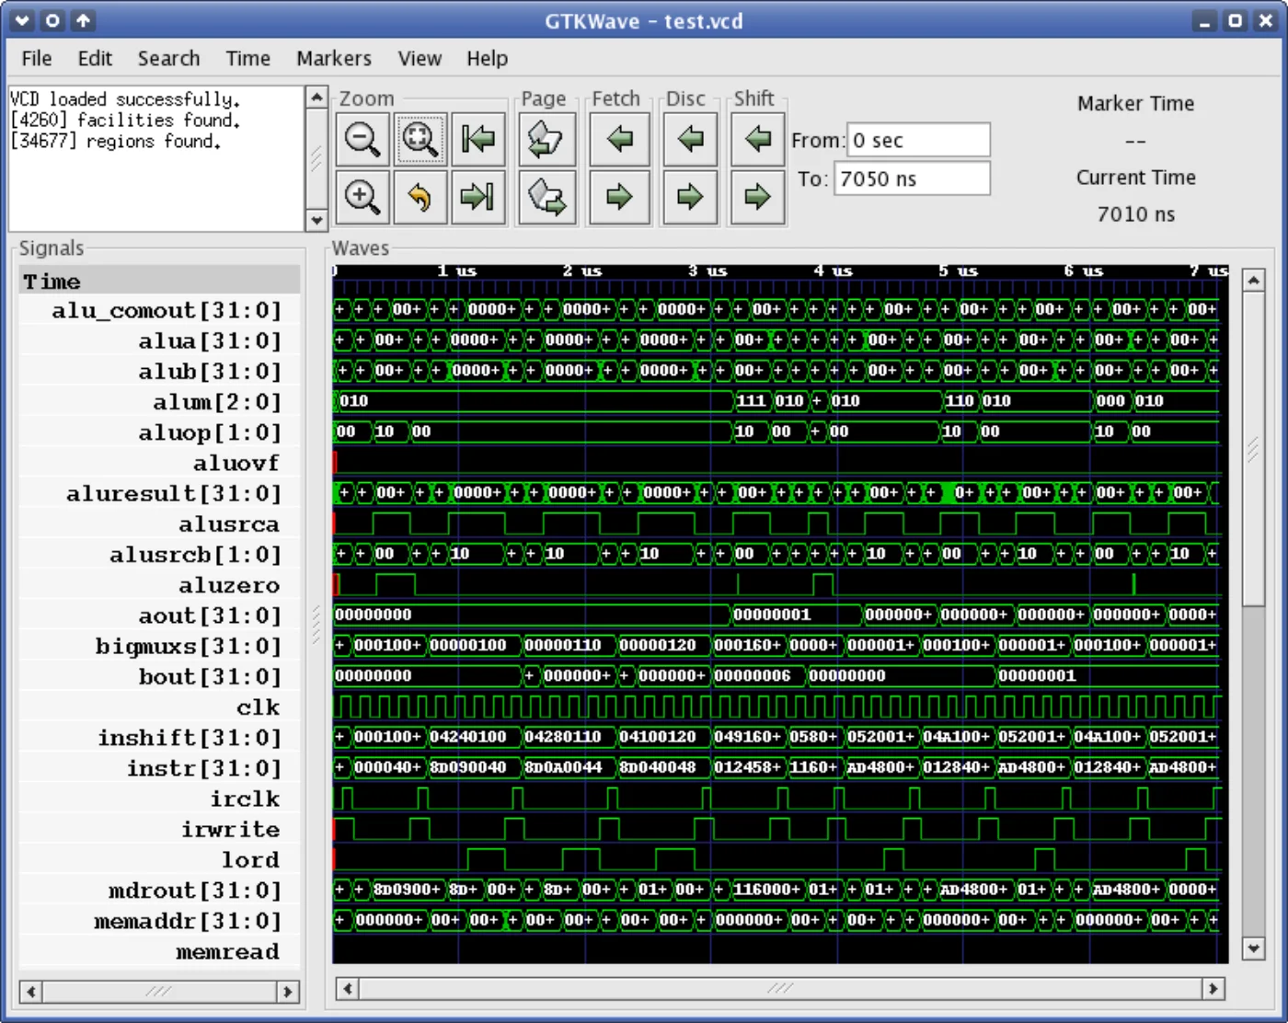Click the Zoom Best Fit icon
The width and height of the screenshot is (1288, 1023).
pos(420,140)
